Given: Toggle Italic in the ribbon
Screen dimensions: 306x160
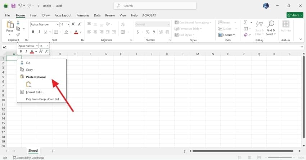Looking at the screenshot, I should click(x=39, y=32).
